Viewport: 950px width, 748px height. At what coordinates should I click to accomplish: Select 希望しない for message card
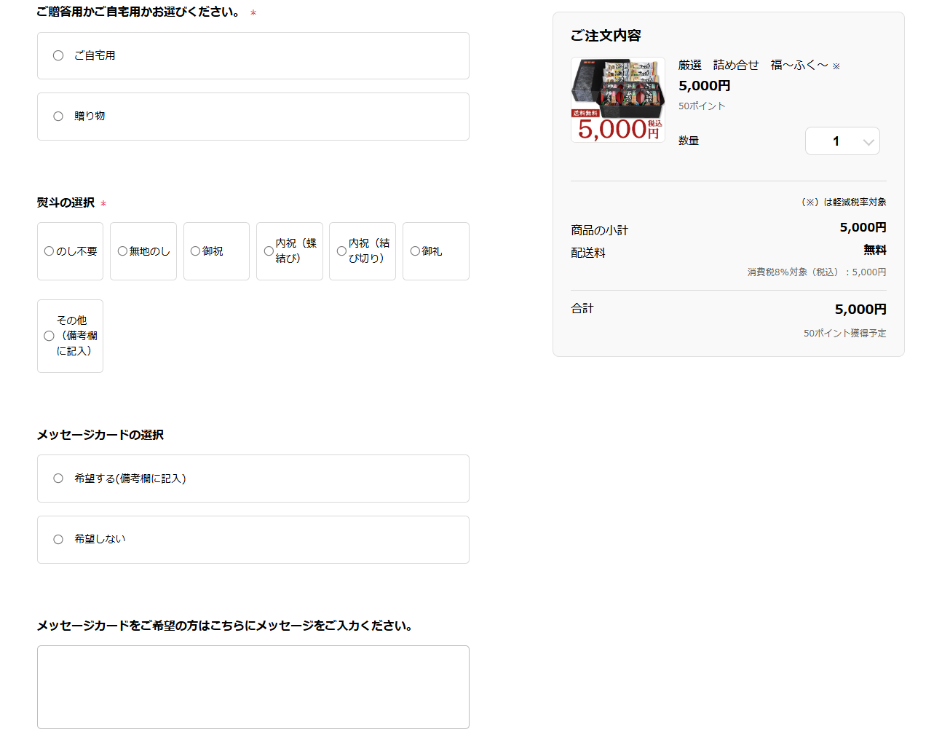tap(58, 540)
